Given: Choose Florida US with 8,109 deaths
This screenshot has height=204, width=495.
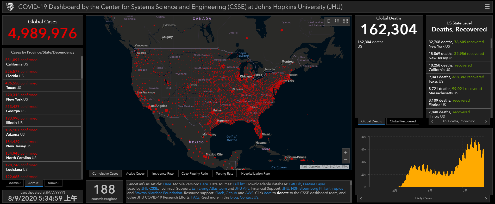Looking at the screenshot, I should coord(458,102).
